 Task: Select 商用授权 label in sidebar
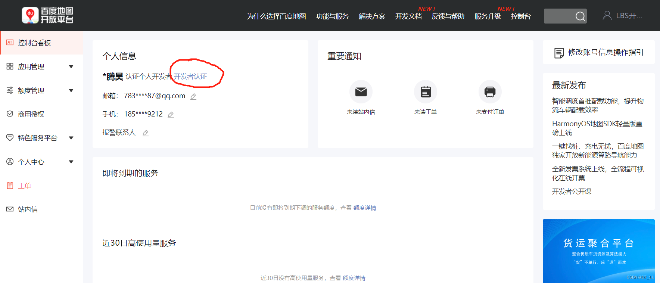(x=31, y=114)
